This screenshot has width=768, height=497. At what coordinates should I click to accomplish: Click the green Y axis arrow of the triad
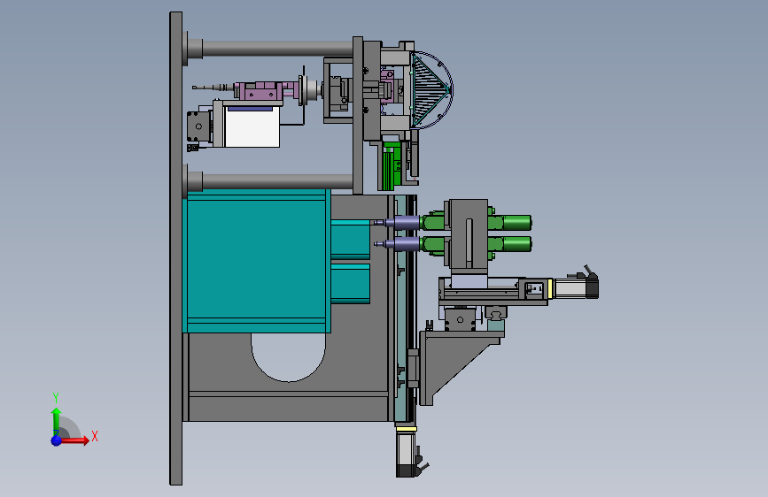pos(57,422)
